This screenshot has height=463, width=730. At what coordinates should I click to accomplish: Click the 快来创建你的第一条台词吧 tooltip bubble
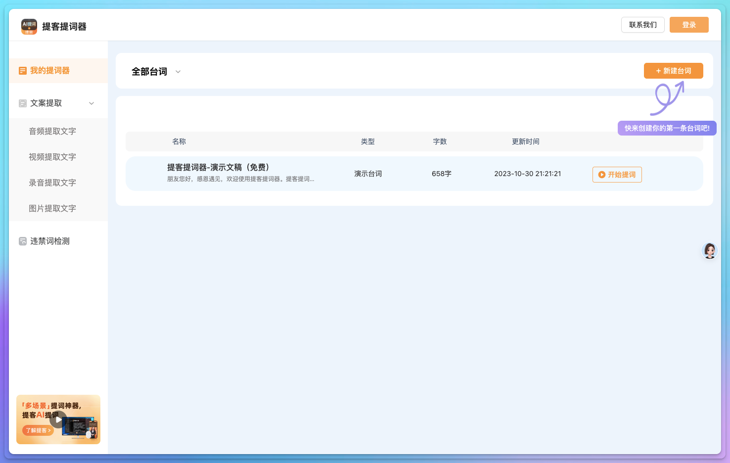pos(667,128)
